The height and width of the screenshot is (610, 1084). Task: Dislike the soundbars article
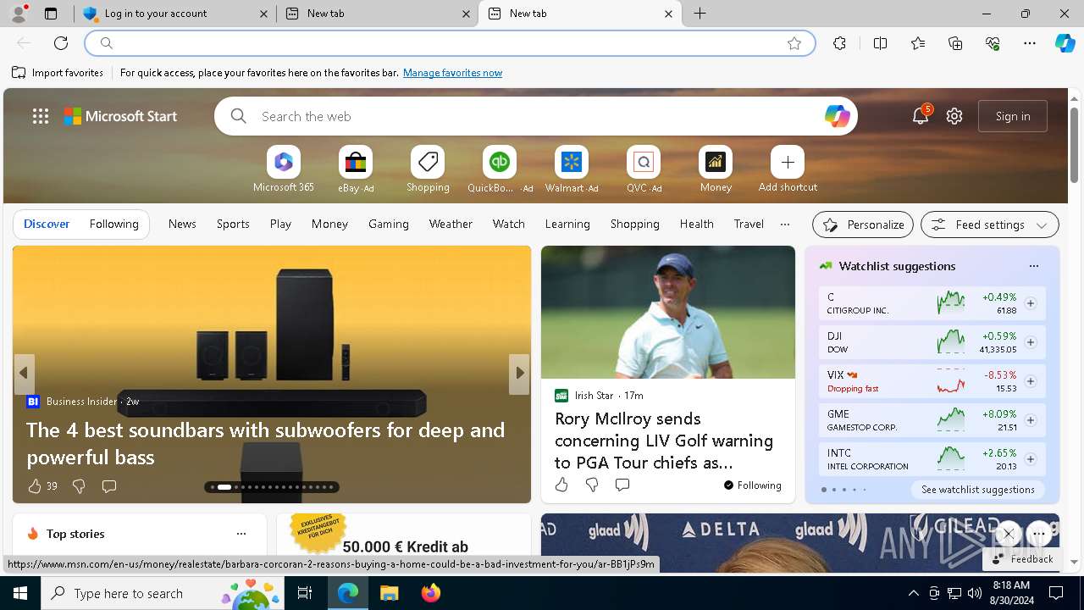[x=79, y=486]
